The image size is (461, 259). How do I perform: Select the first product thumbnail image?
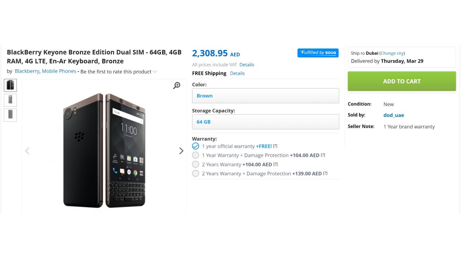[10, 85]
